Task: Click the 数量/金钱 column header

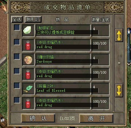Action: point(100,20)
